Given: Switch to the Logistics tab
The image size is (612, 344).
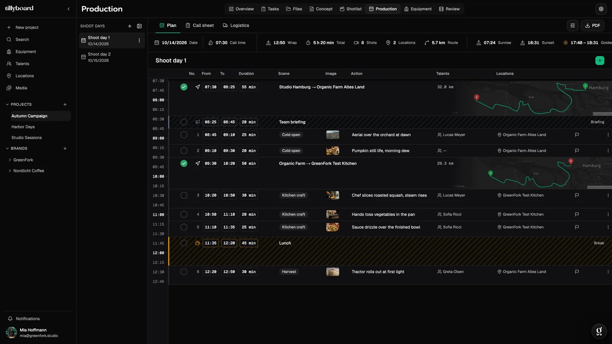Looking at the screenshot, I should click(236, 25).
